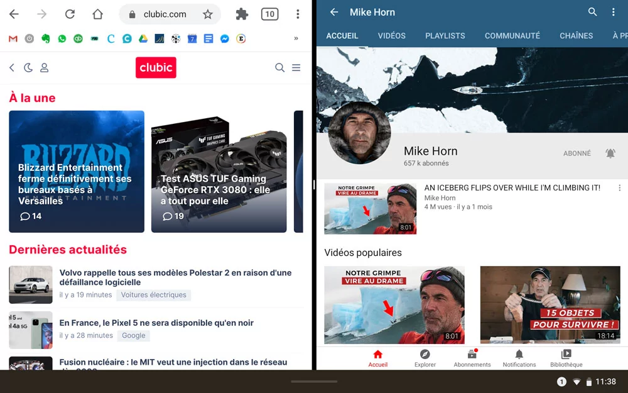Search within the YouTube app
This screenshot has height=393, width=628.
tap(592, 12)
